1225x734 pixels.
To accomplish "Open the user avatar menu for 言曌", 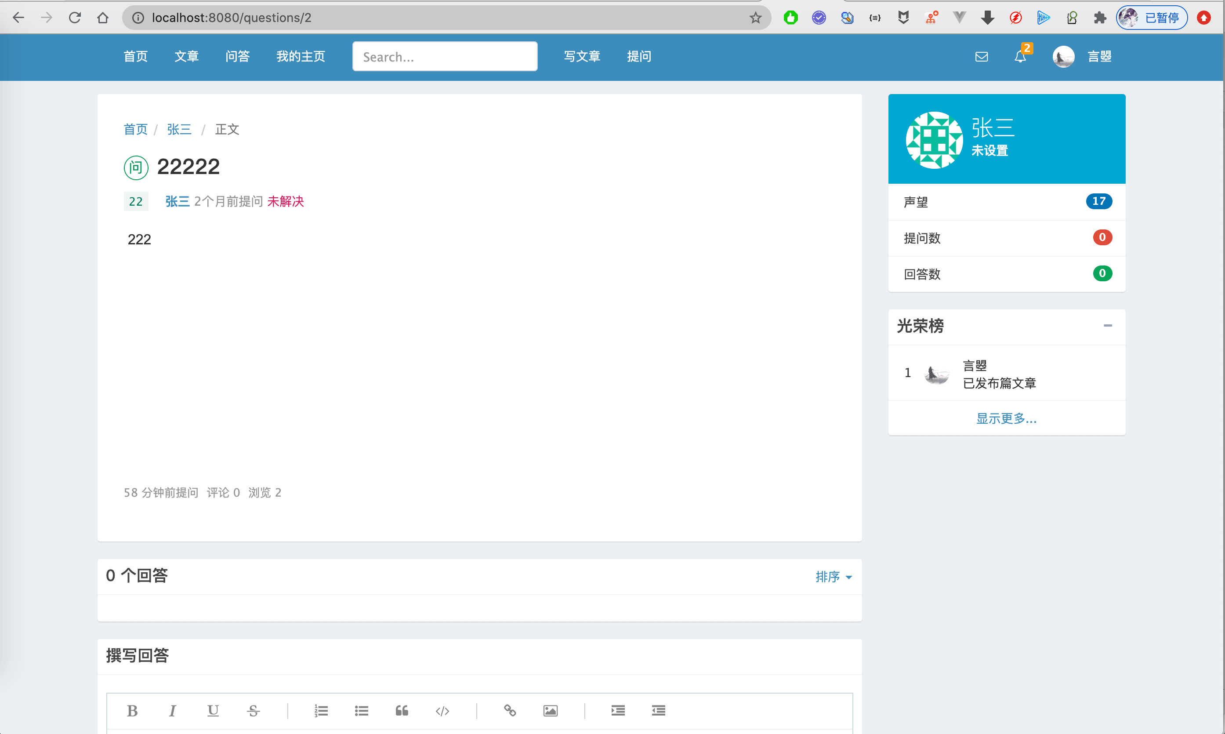I will coord(1063,56).
